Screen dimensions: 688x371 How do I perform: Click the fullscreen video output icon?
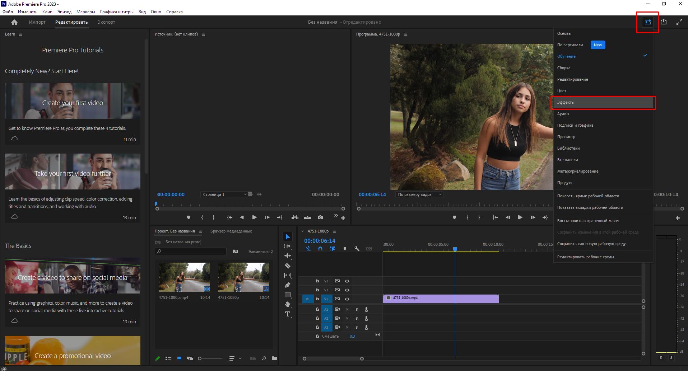point(679,22)
